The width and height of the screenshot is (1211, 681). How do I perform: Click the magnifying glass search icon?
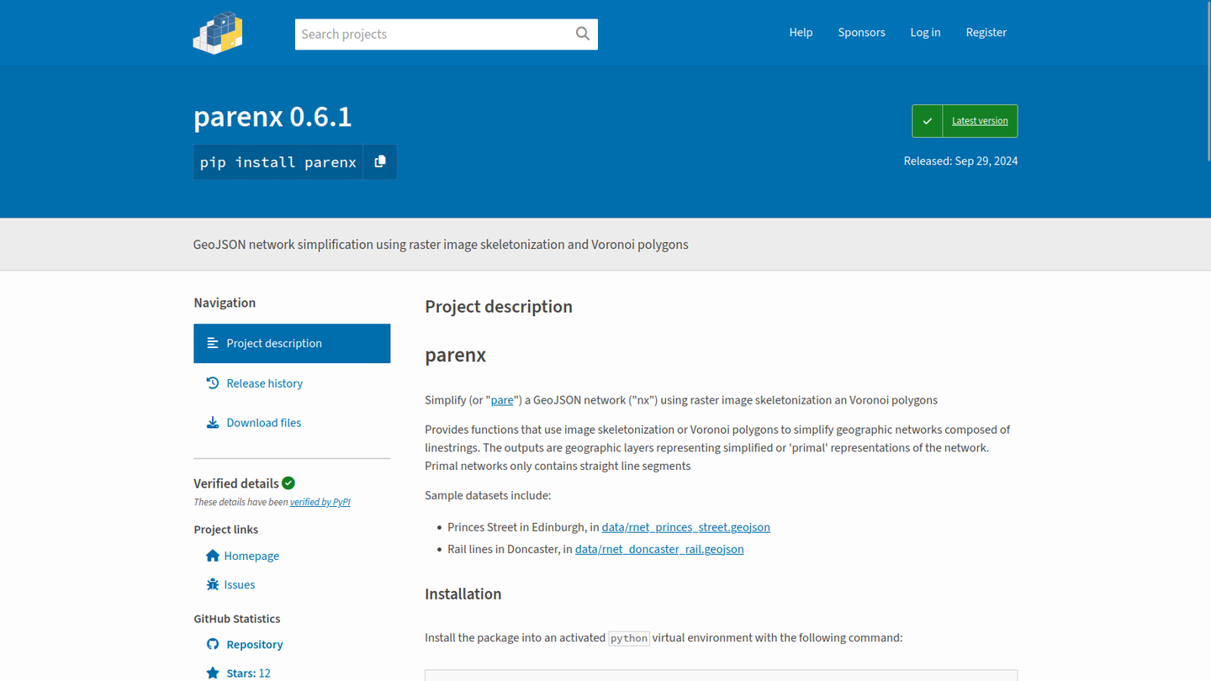(x=582, y=34)
